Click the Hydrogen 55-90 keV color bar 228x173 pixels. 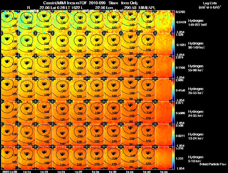pos(173,67)
